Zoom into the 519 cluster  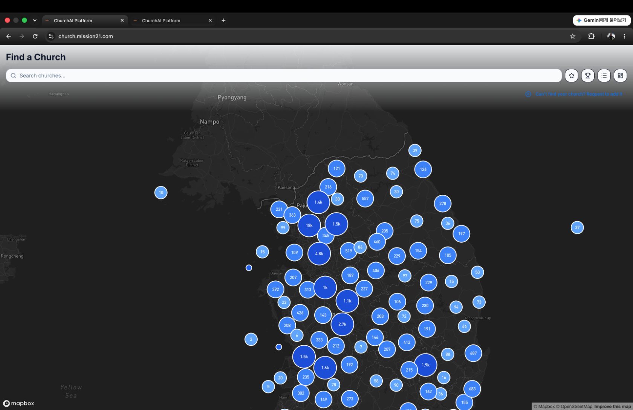click(349, 251)
